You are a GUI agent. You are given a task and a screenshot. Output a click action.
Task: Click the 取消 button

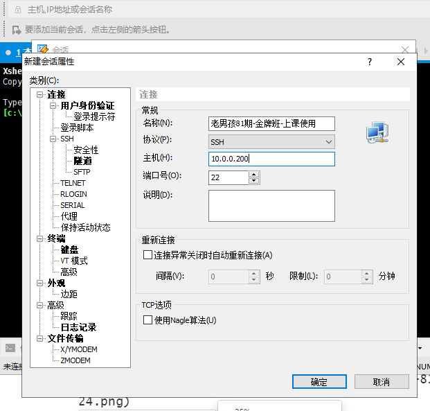[382, 382]
